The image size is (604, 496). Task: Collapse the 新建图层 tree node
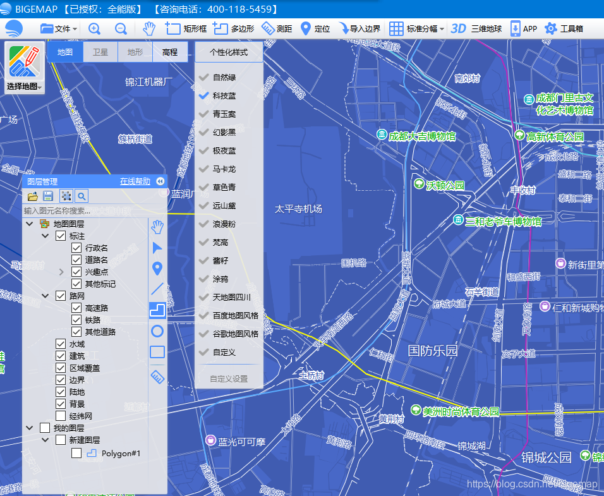(45, 440)
